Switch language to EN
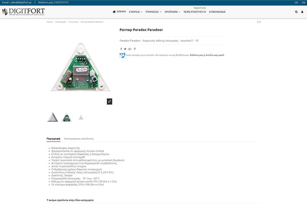This screenshot has width=307, height=211. point(303,3)
